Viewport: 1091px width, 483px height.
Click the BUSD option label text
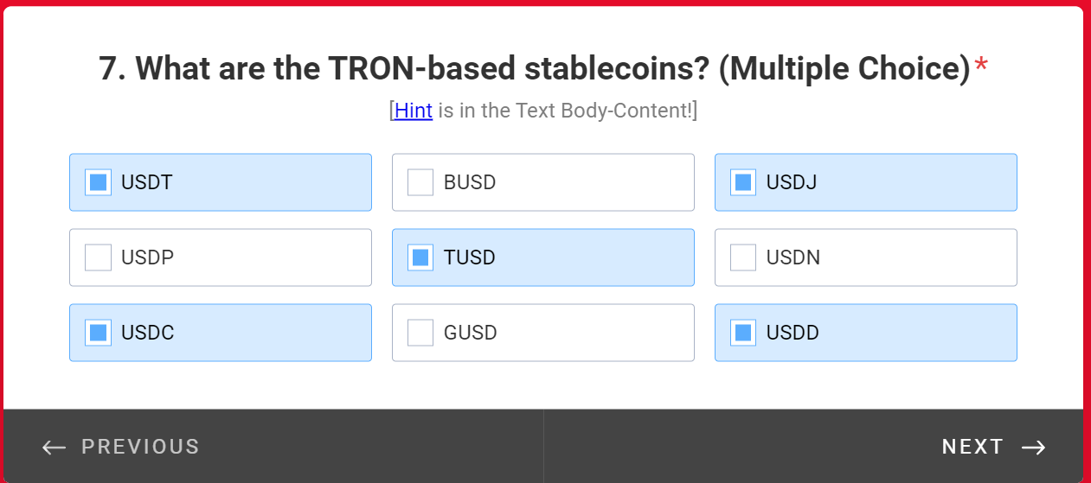tap(470, 182)
